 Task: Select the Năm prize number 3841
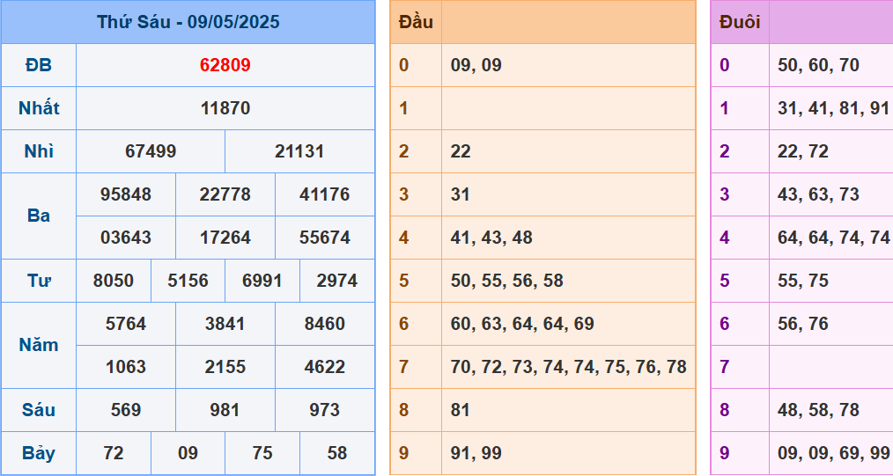pyautogui.click(x=225, y=324)
